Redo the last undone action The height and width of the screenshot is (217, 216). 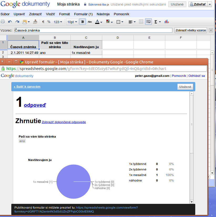17,22
